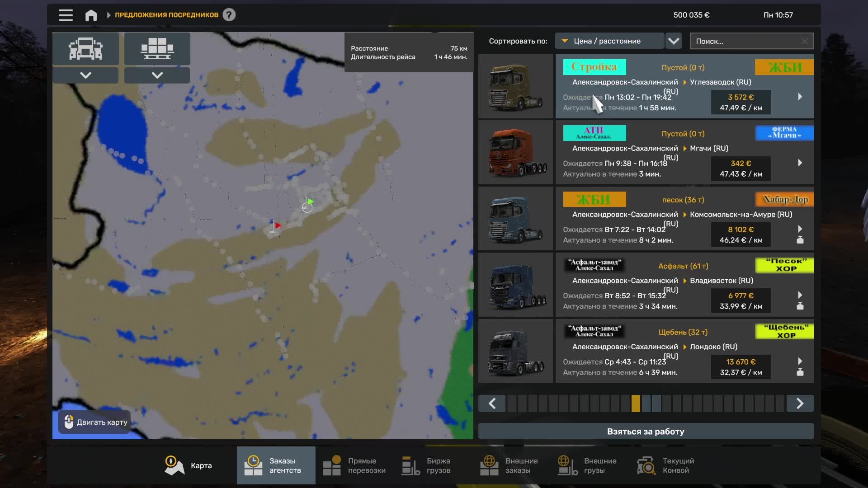
Task: Click weight icon on Комсомольск-на-Амуре job
Action: [x=800, y=240]
